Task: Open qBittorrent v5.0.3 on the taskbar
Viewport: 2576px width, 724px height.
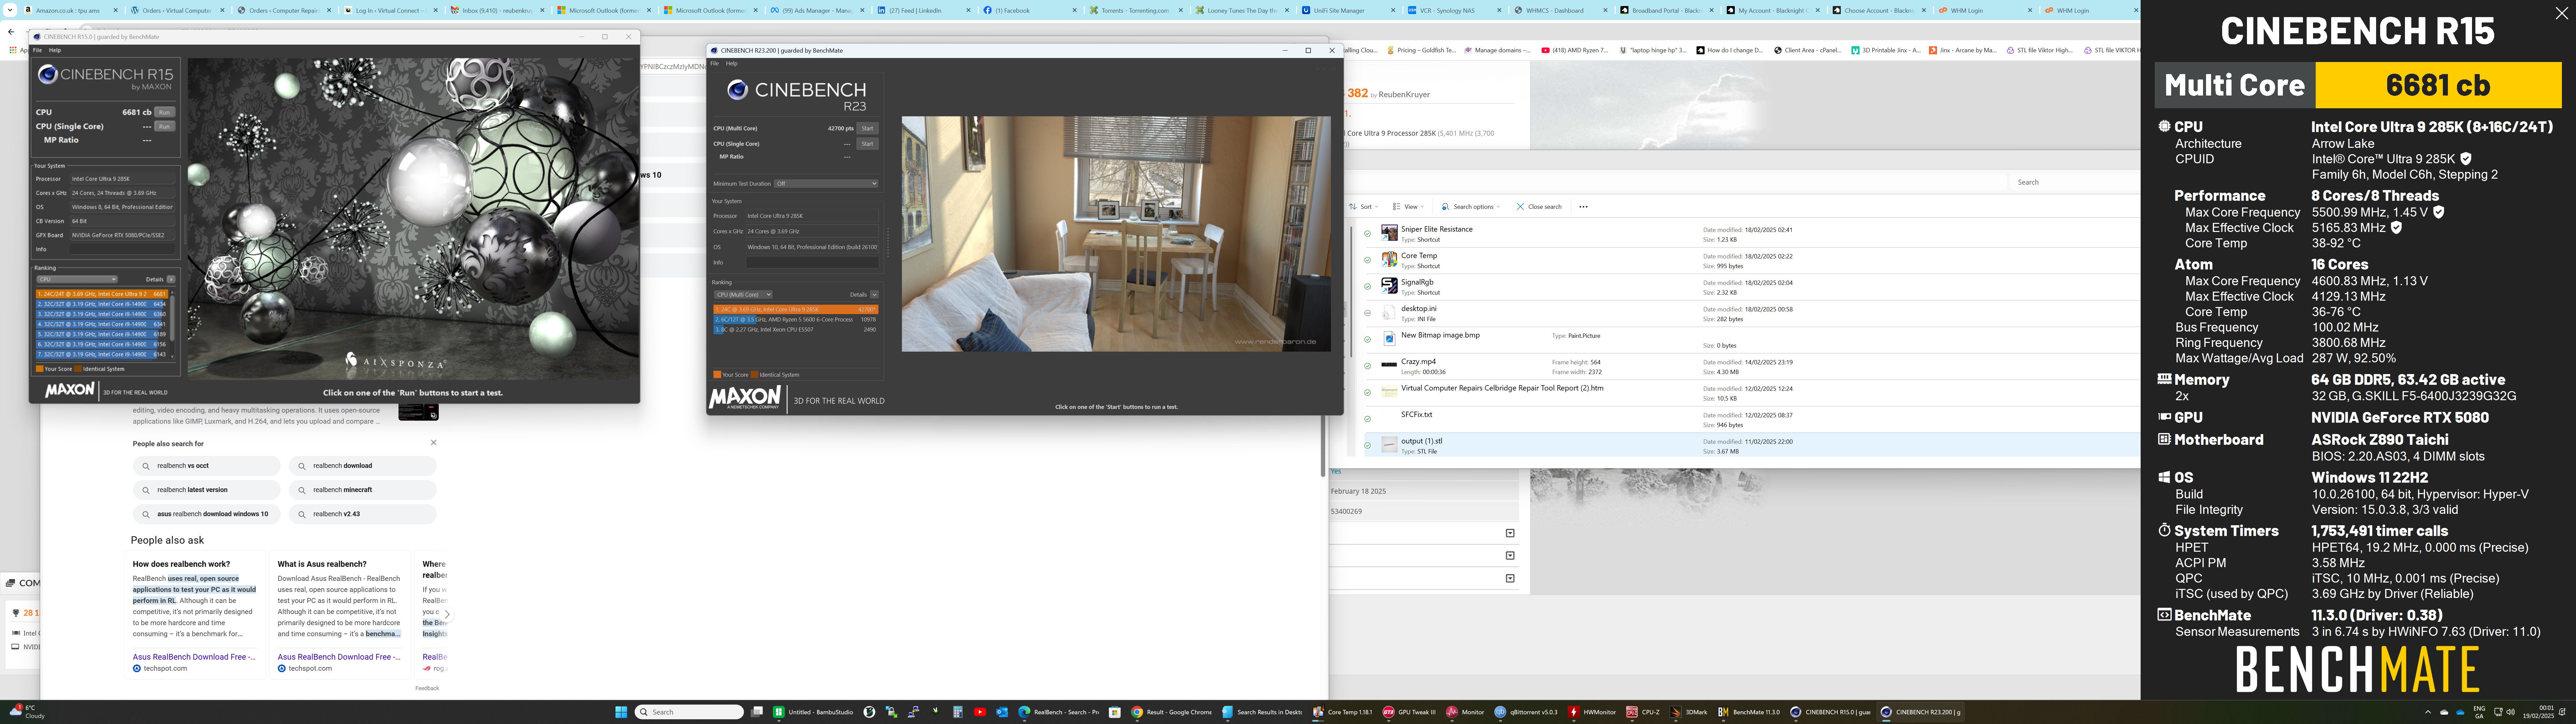Action: coord(1526,712)
